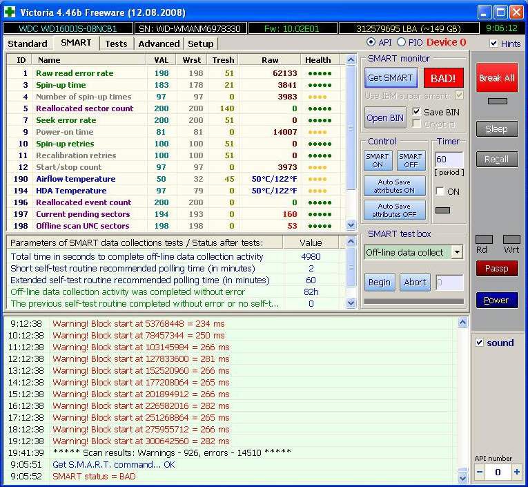Select PIO access mode radio
528x487 pixels.
coord(401,42)
